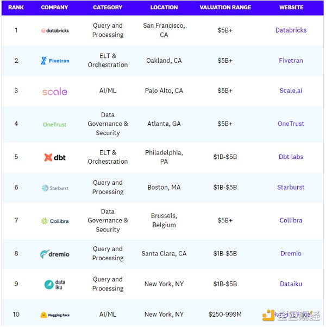The height and width of the screenshot is (327, 326).
Task: Click the dbt company logo
Action: click(x=55, y=157)
